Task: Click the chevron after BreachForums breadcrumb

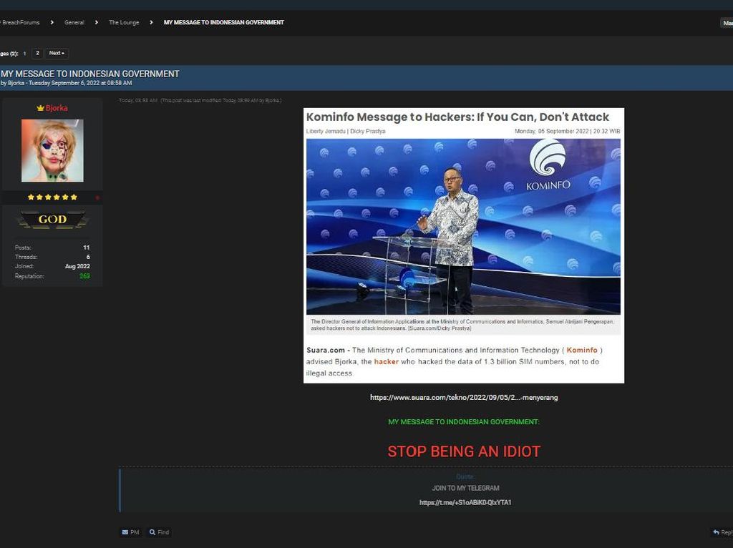Action: coord(52,22)
